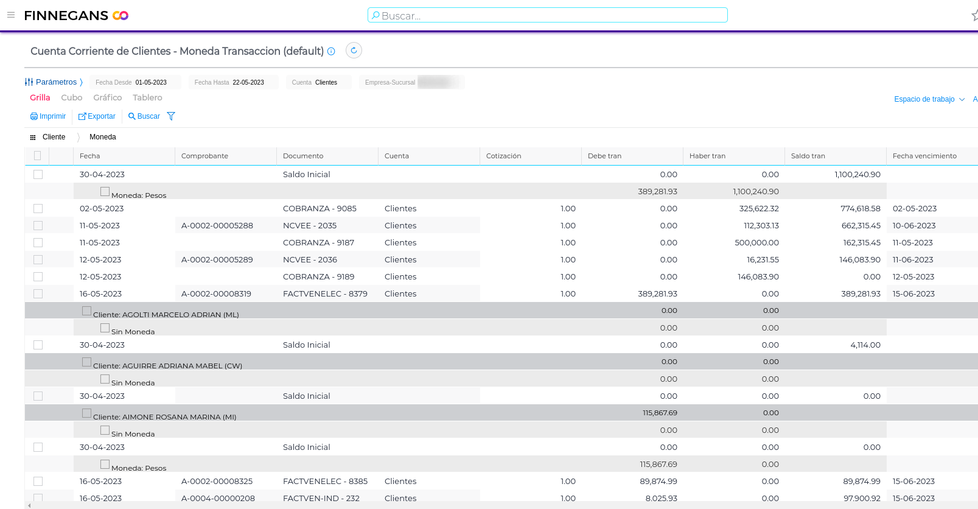Click the Fecha Desde parameter field
This screenshot has height=509, width=978.
click(136, 82)
